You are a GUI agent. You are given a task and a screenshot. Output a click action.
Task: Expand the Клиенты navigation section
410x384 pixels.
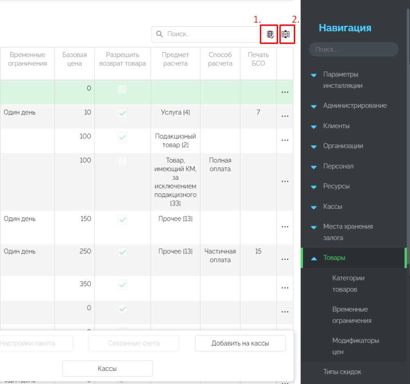tap(314, 126)
